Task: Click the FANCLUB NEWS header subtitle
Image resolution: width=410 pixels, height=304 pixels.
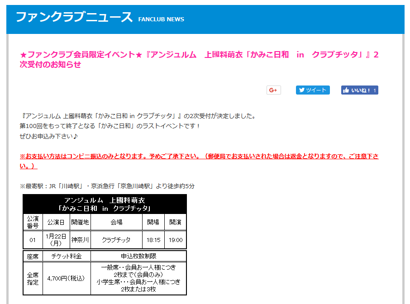Action: (161, 19)
